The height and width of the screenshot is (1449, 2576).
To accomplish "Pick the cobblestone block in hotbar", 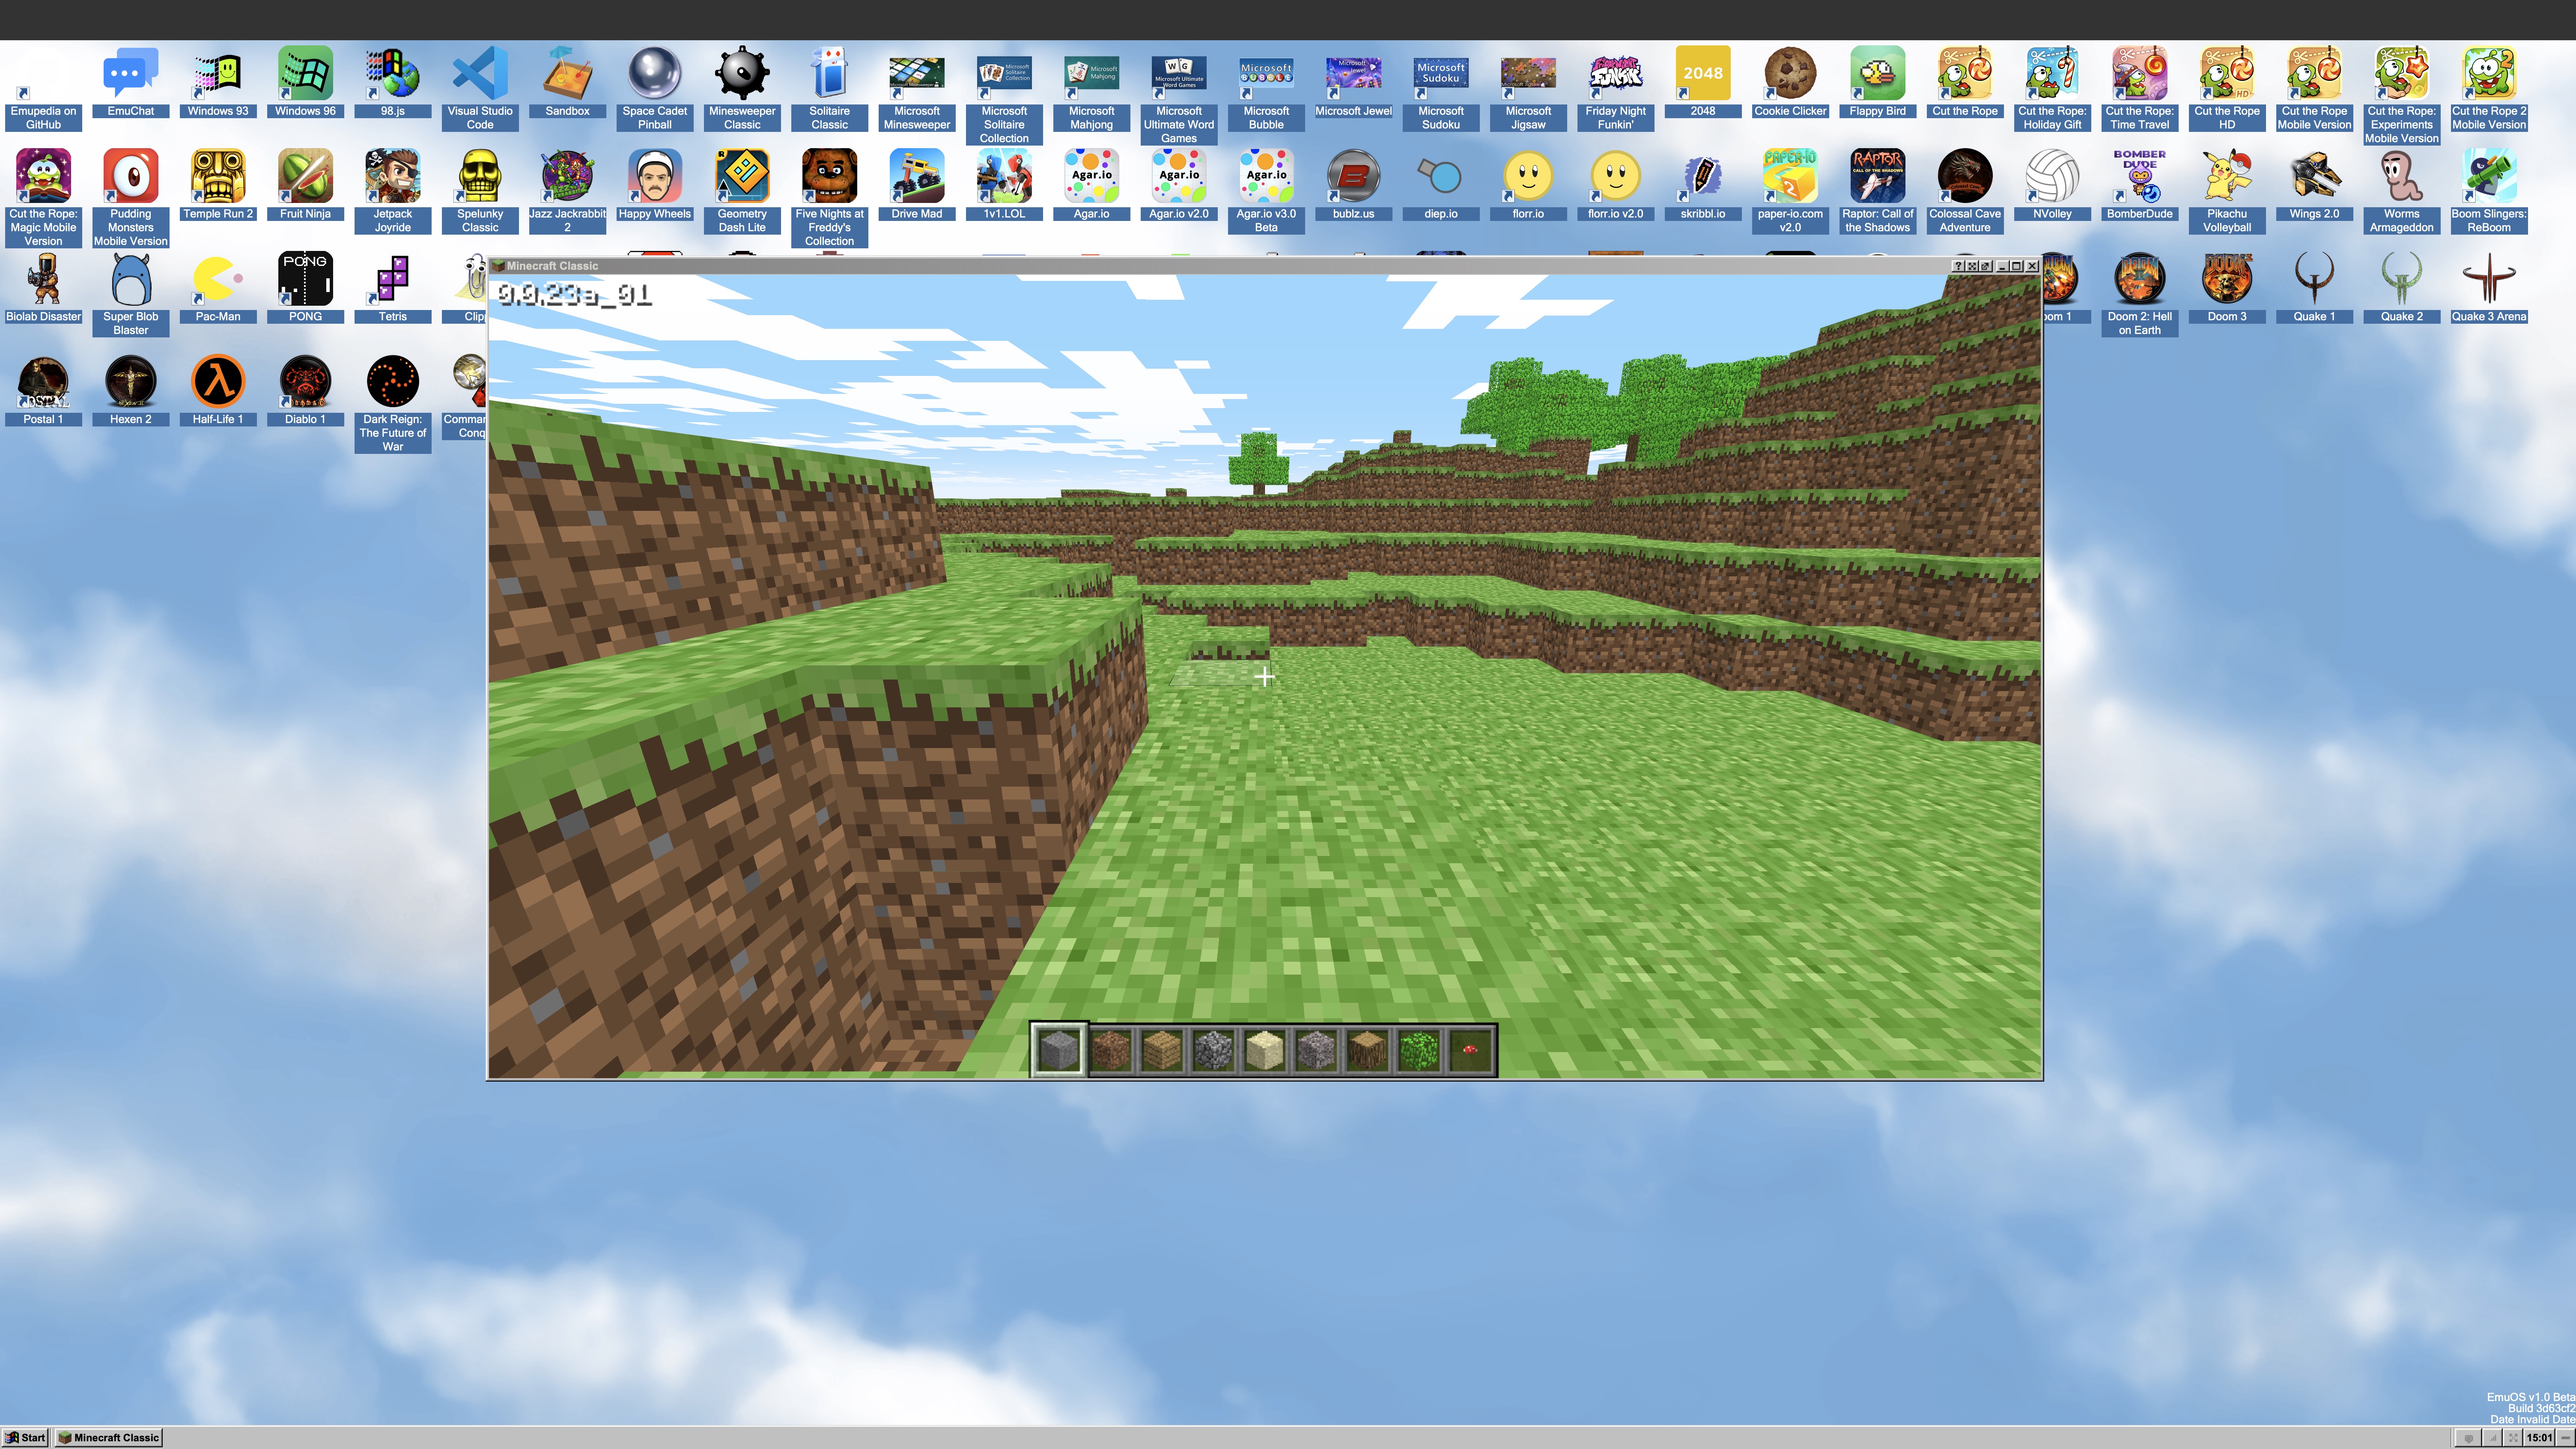I will pos(1213,1050).
